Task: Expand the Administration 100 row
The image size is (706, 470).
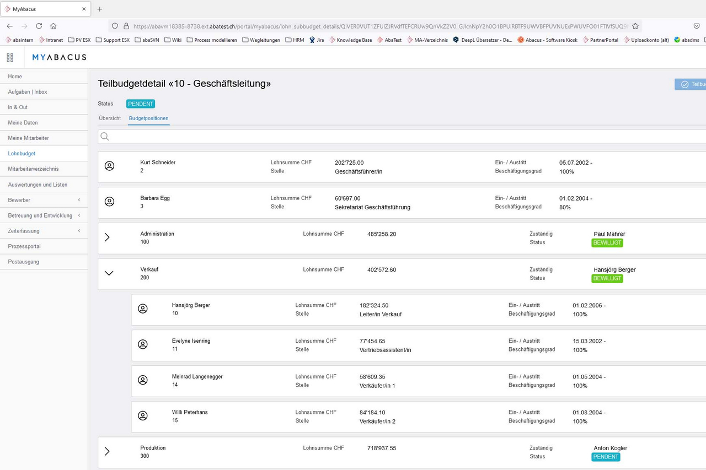Action: click(x=108, y=237)
